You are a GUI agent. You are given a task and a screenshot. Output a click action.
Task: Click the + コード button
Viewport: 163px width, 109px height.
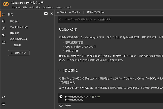(61, 13)
